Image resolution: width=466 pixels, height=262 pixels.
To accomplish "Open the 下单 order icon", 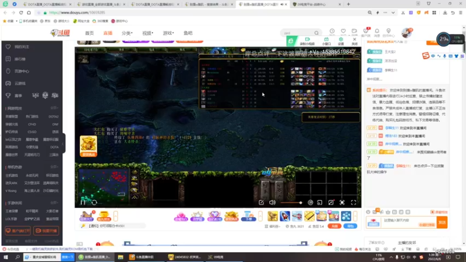I will tap(249, 216).
